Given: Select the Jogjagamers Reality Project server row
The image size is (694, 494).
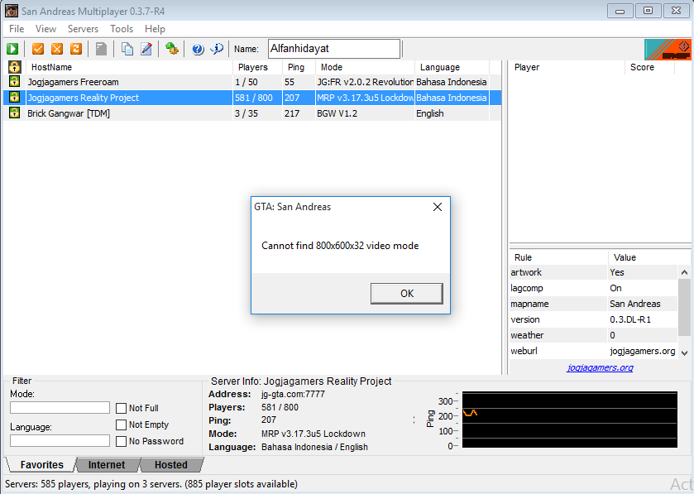Looking at the screenshot, I should click(x=252, y=98).
